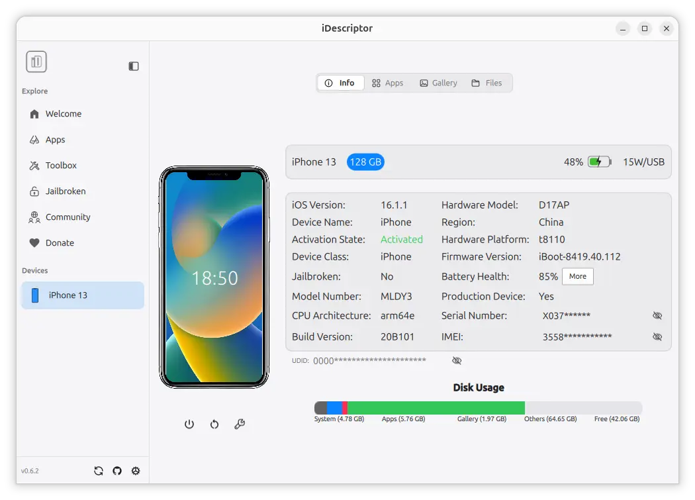The image size is (695, 500).
Task: Open the Community page
Action: tap(83, 217)
